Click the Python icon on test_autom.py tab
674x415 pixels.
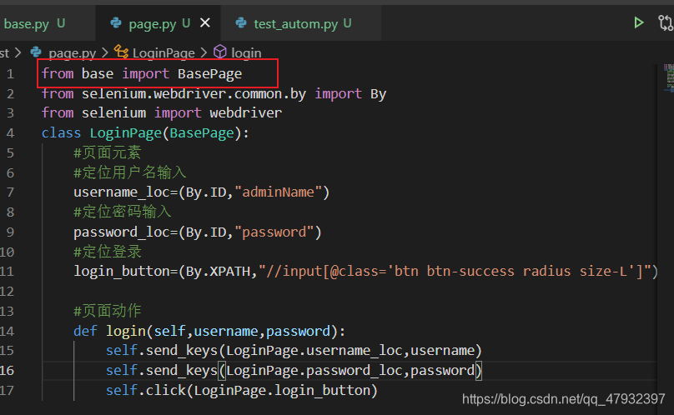click(241, 22)
